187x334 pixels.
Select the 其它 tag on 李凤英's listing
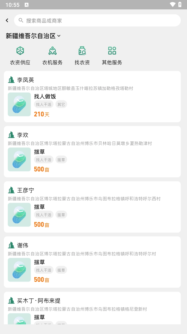61,104
